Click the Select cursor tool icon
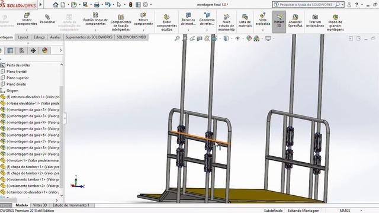379x213 pixels. tap(119, 5)
